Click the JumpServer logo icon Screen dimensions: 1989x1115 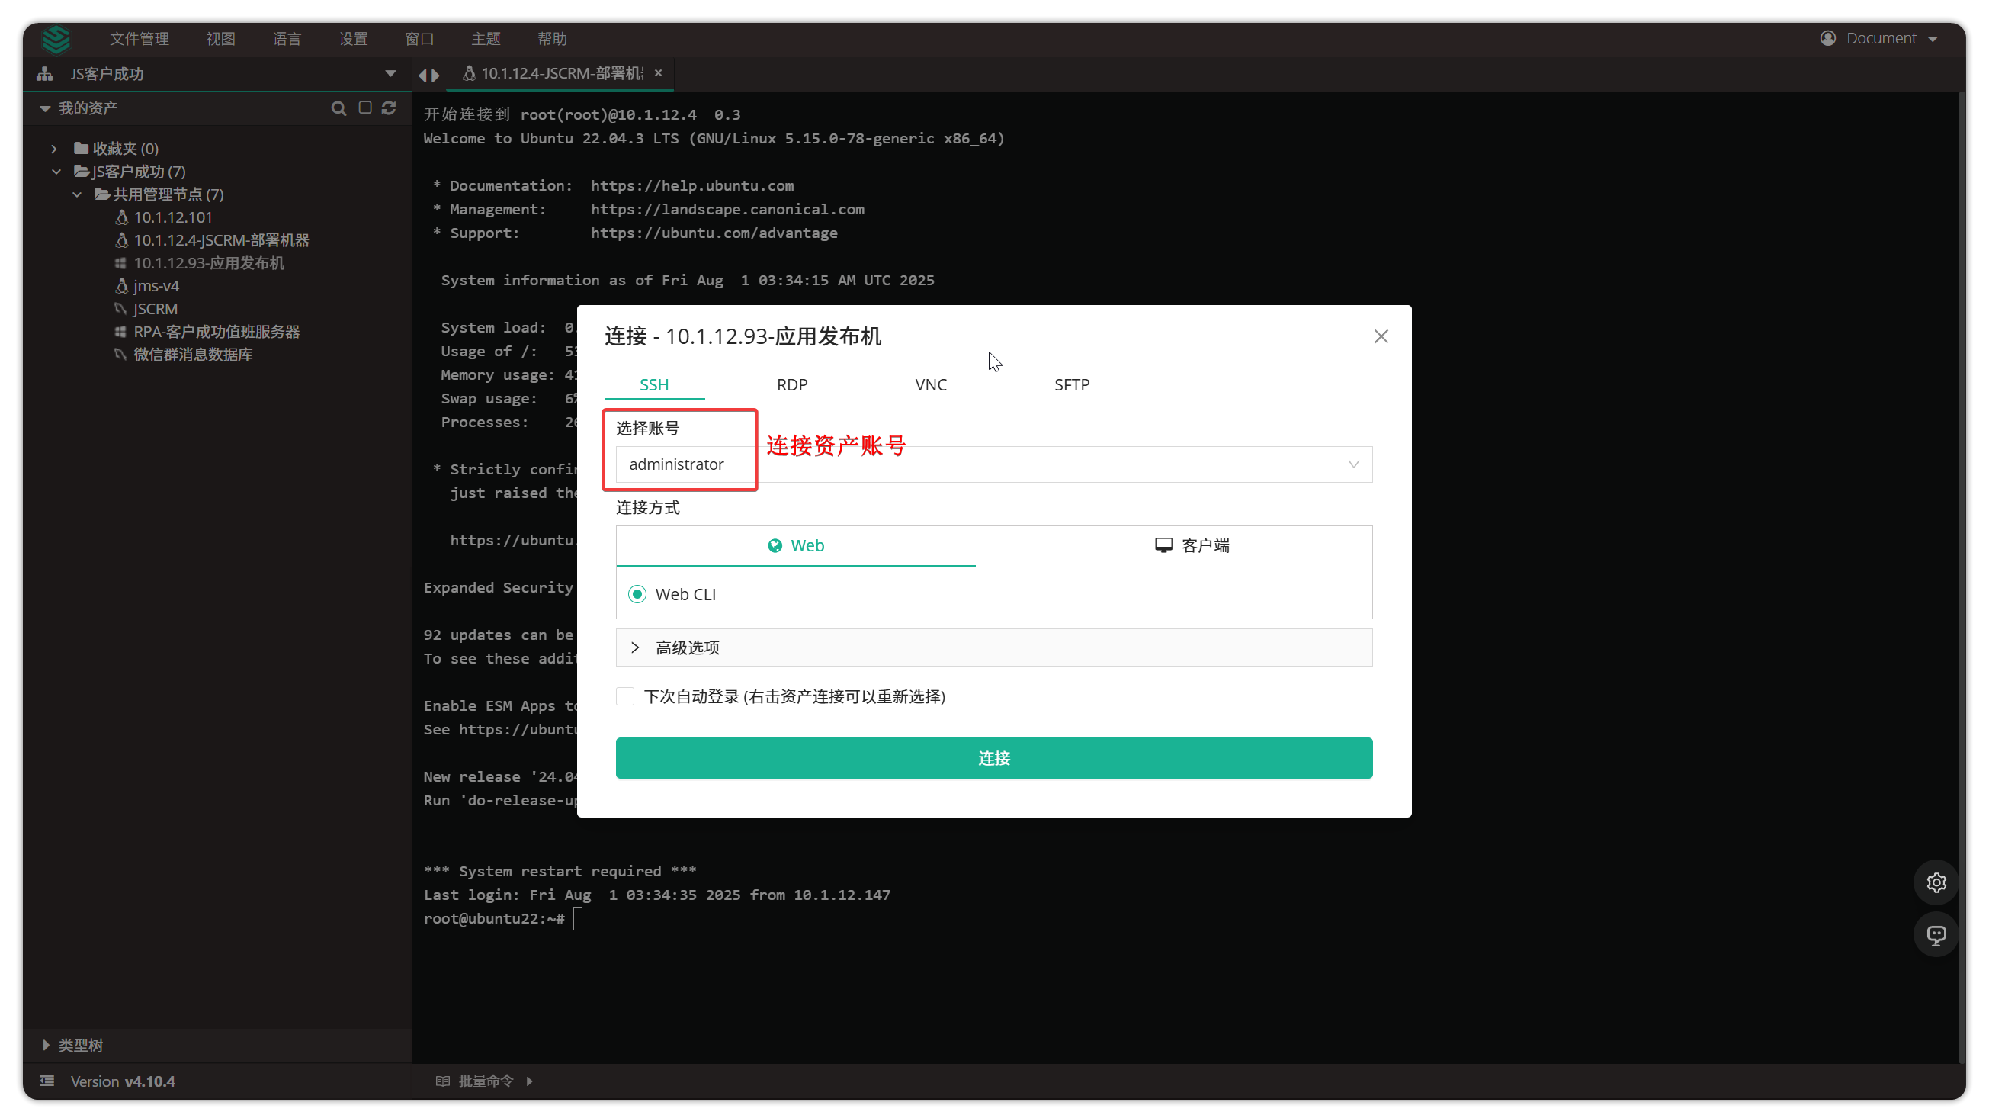pos(56,39)
